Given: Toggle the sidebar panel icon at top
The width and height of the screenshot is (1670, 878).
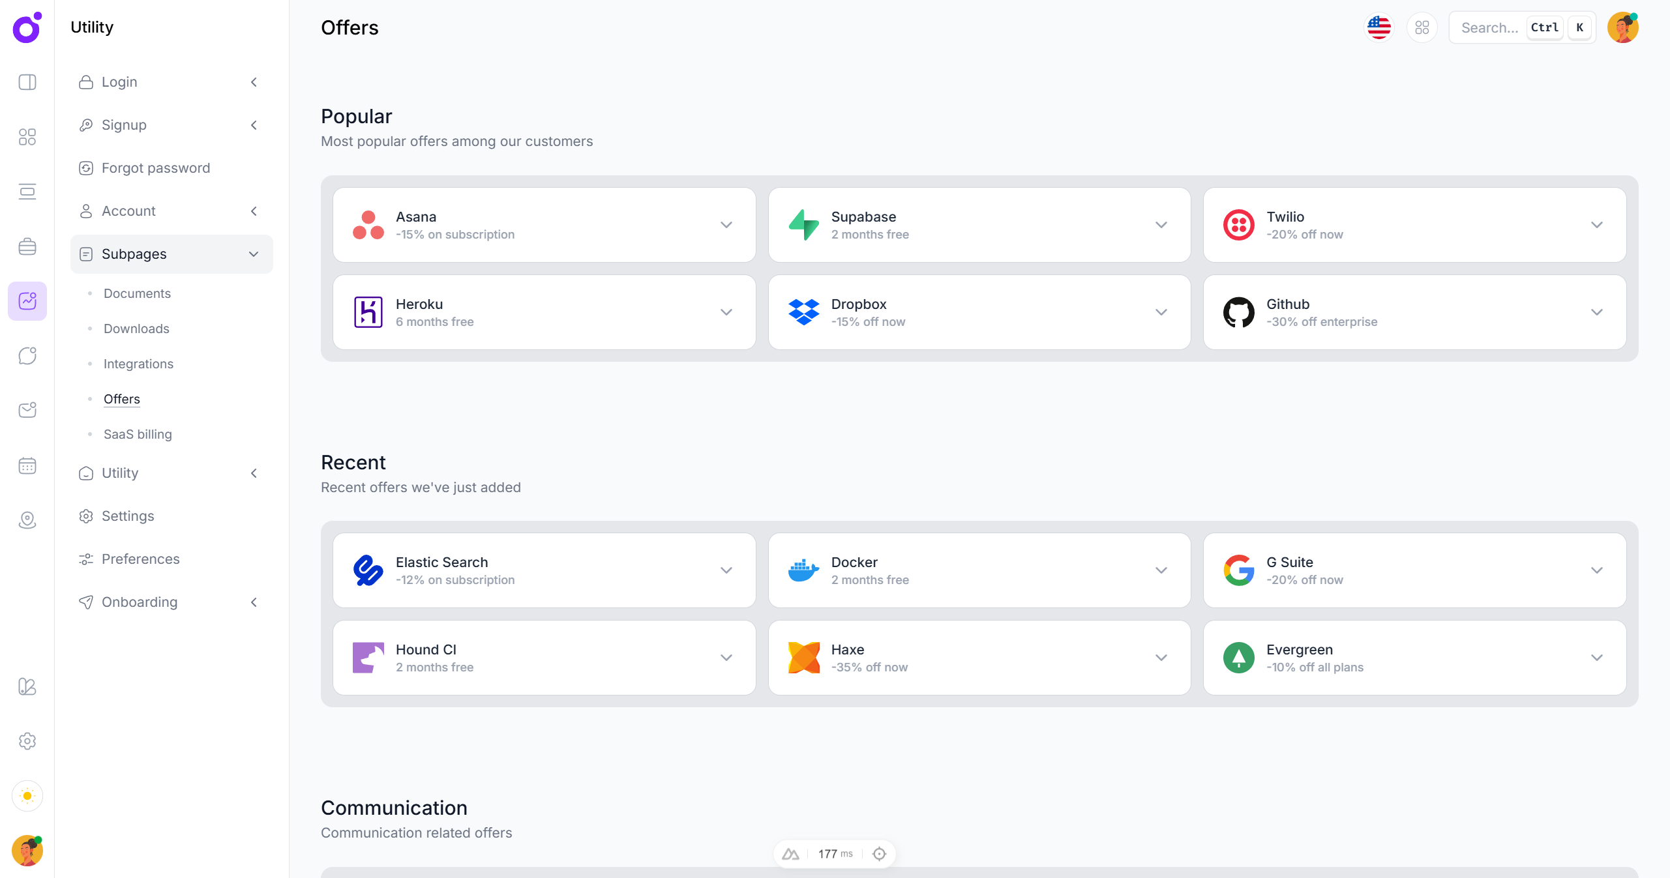Looking at the screenshot, I should coord(27,82).
